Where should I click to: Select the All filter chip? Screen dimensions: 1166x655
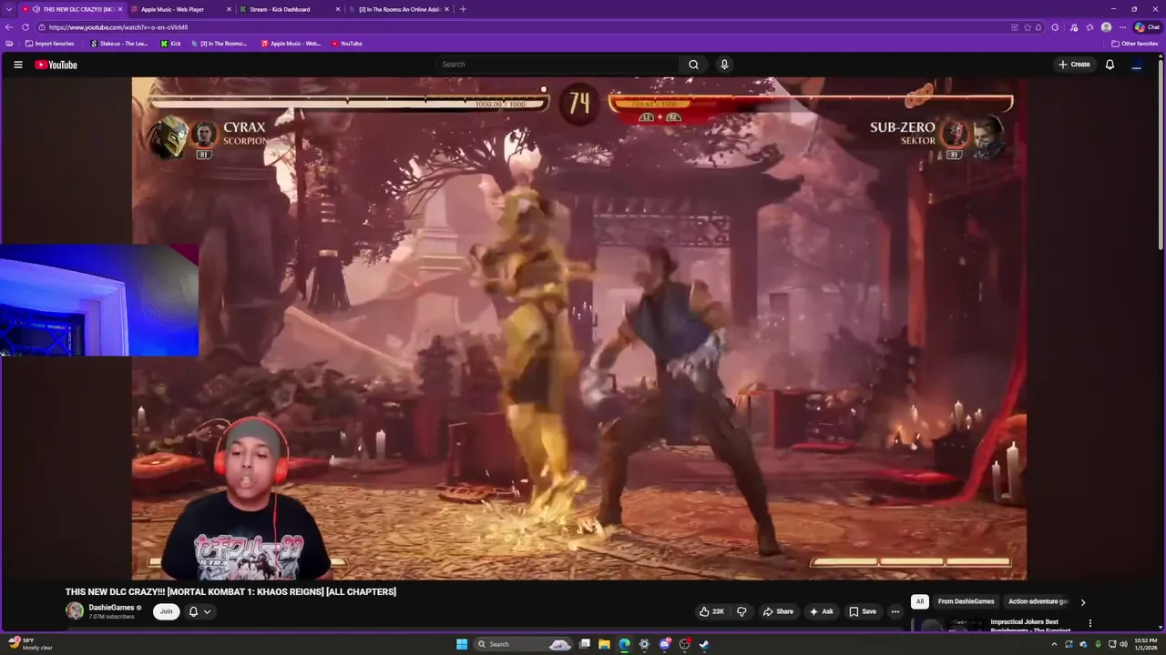click(920, 601)
